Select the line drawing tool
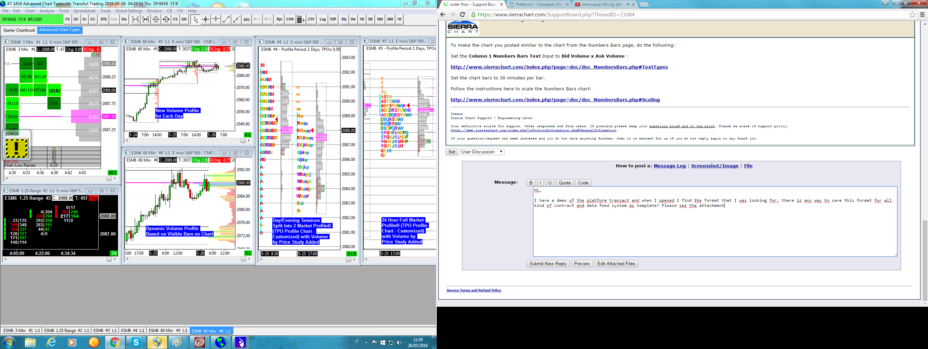 point(226,19)
